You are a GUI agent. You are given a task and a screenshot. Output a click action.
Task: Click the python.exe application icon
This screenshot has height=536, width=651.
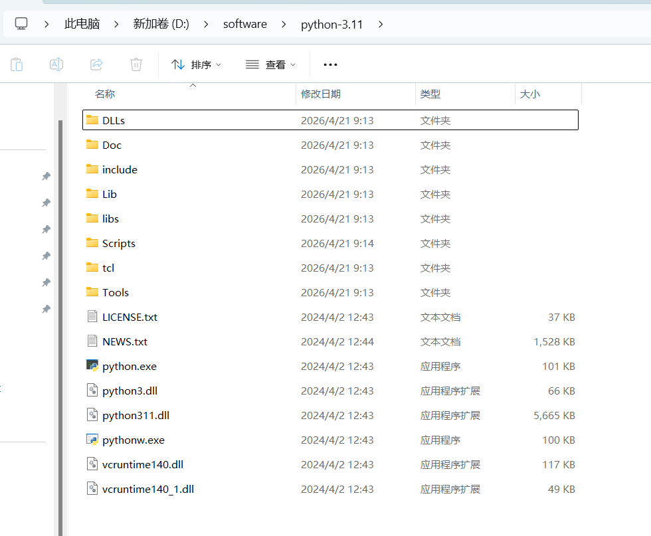92,365
